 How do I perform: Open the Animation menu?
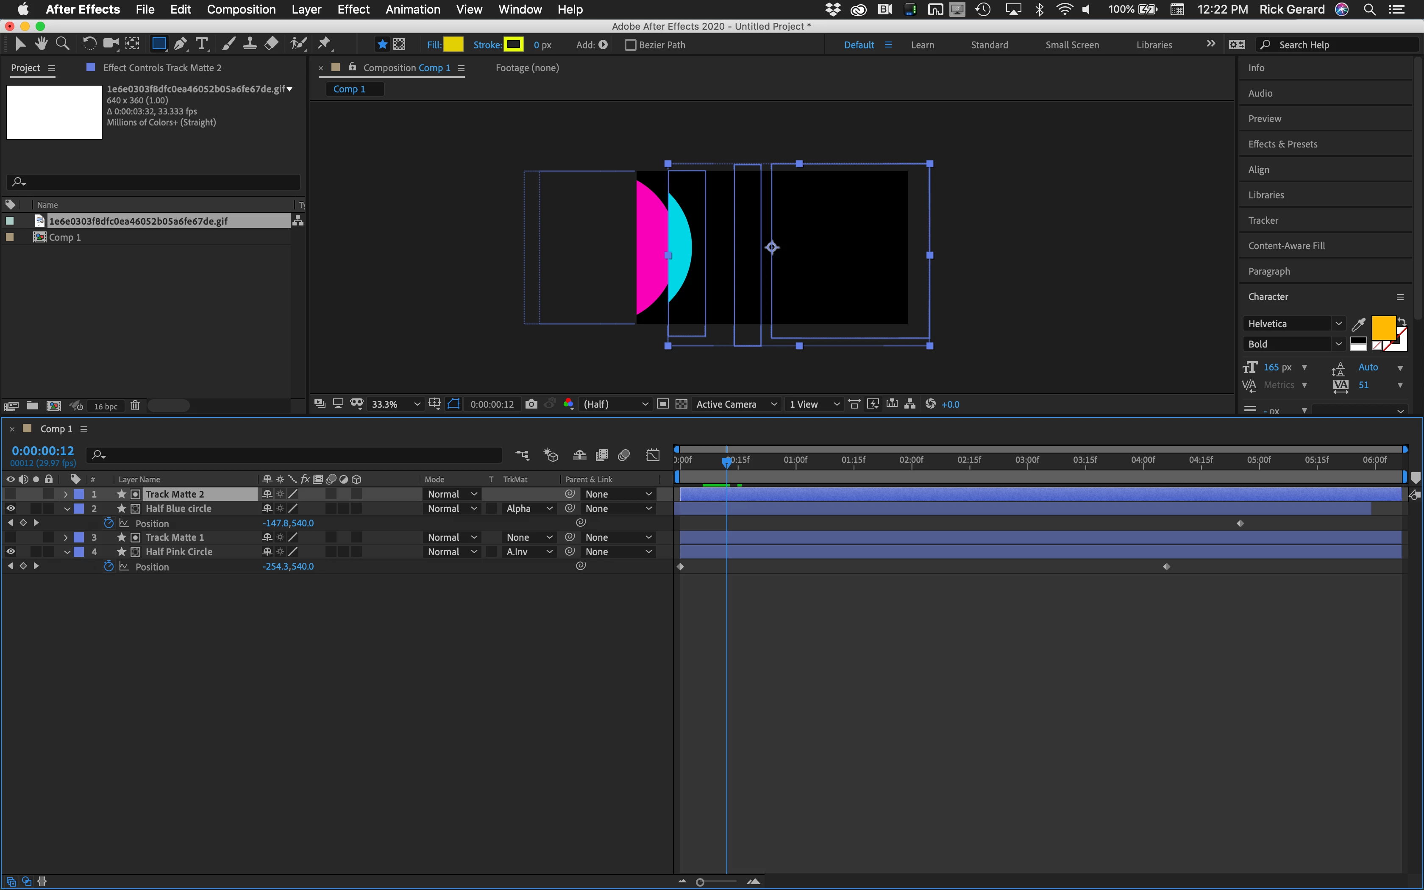click(412, 9)
